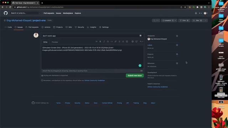Bookmark this page with the star icon
Image resolution: width=228 pixels, height=128 pixels.
tap(185, 7)
